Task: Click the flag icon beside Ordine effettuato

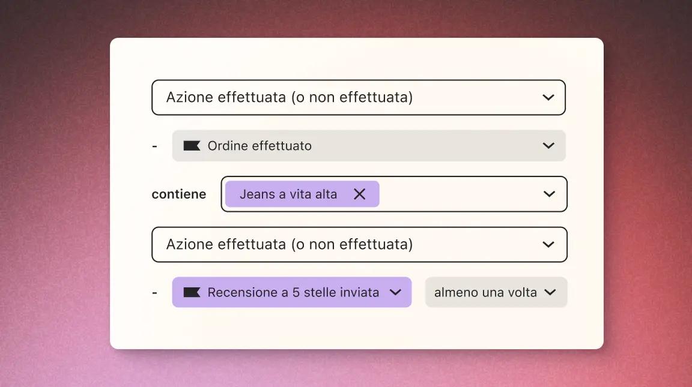Action: [191, 145]
